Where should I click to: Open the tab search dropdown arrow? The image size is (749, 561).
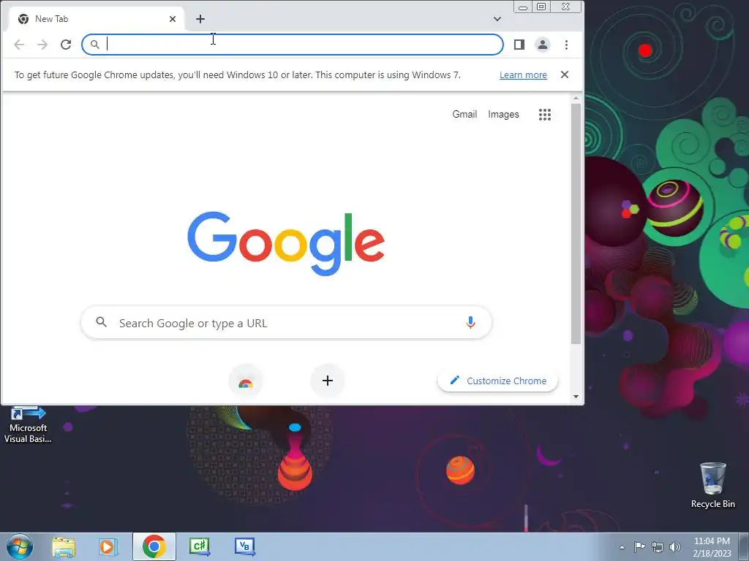pyautogui.click(x=497, y=19)
